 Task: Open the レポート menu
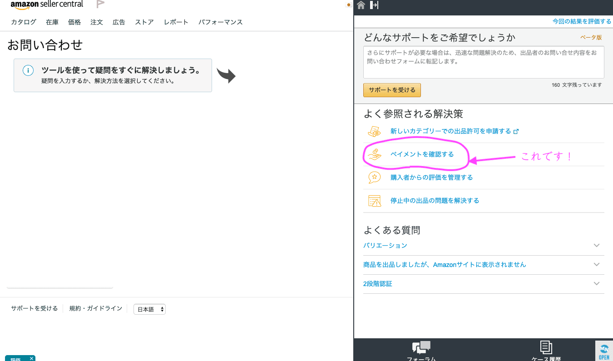tap(176, 22)
